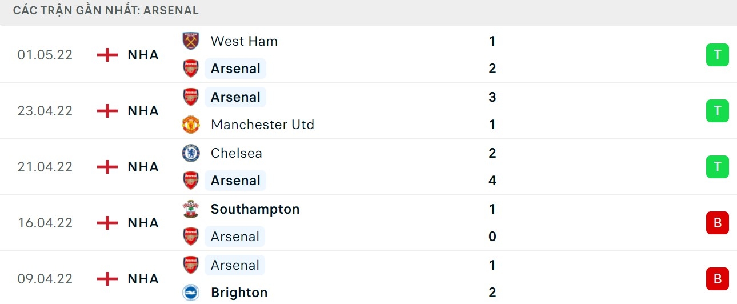Click the Chelsea club crest
This screenshot has height=304, width=737.
tap(191, 153)
